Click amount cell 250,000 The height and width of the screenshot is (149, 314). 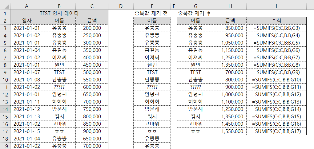(92, 36)
